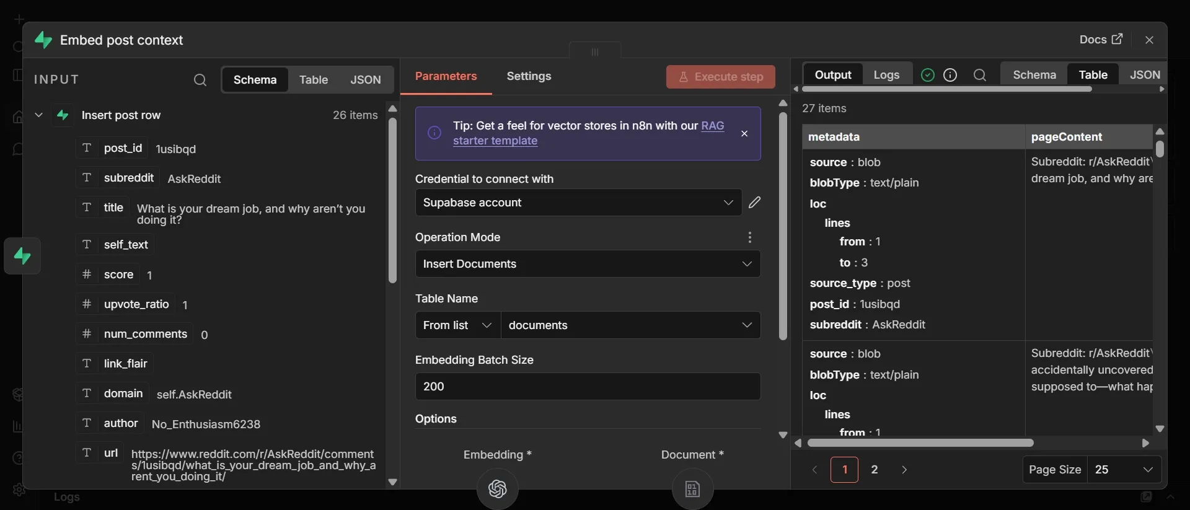Switch input view to Schema
This screenshot has height=510, width=1190.
coord(255,80)
